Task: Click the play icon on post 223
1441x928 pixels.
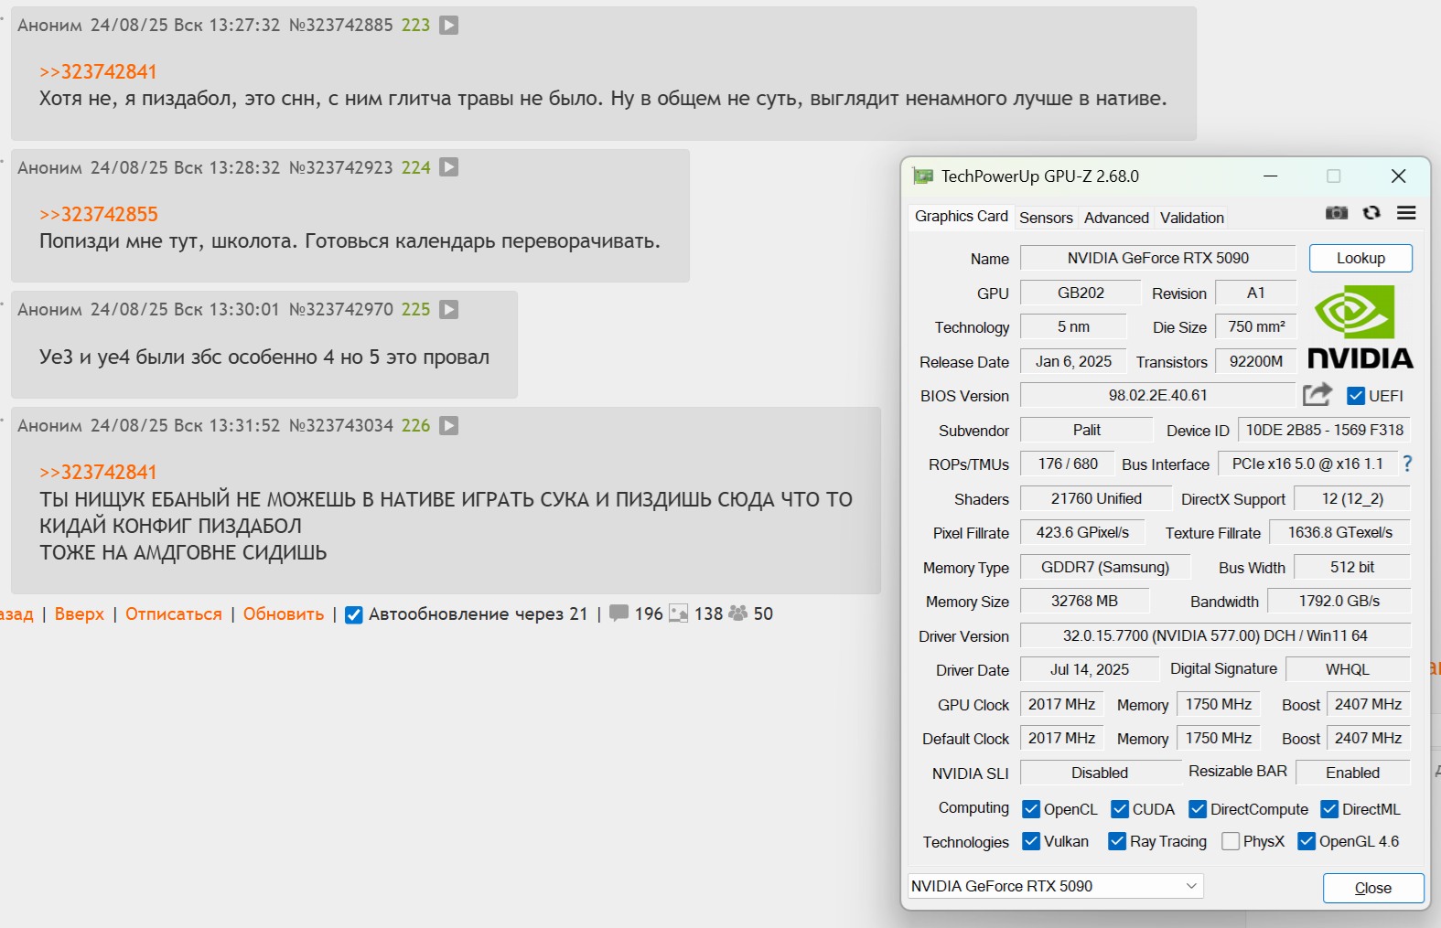Action: click(448, 25)
